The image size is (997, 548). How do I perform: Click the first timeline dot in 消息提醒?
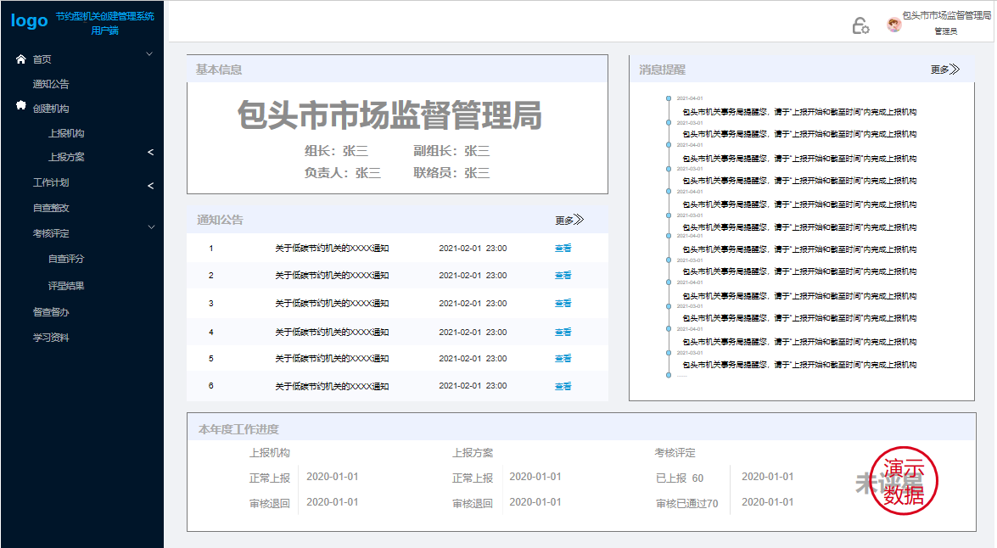[x=669, y=99]
